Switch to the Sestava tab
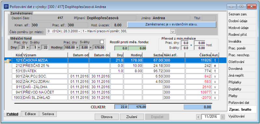Screen dimensions: 260x124 pos(48,114)
